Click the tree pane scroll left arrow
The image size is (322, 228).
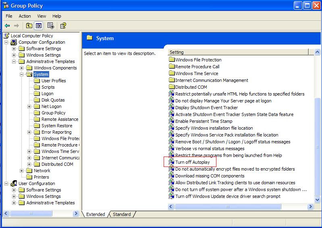tap(6, 214)
